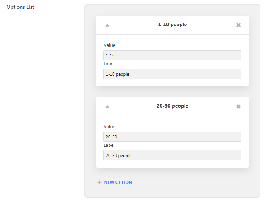Click the plus icon beside NEW OPTION
The height and width of the screenshot is (201, 268).
coord(99,182)
